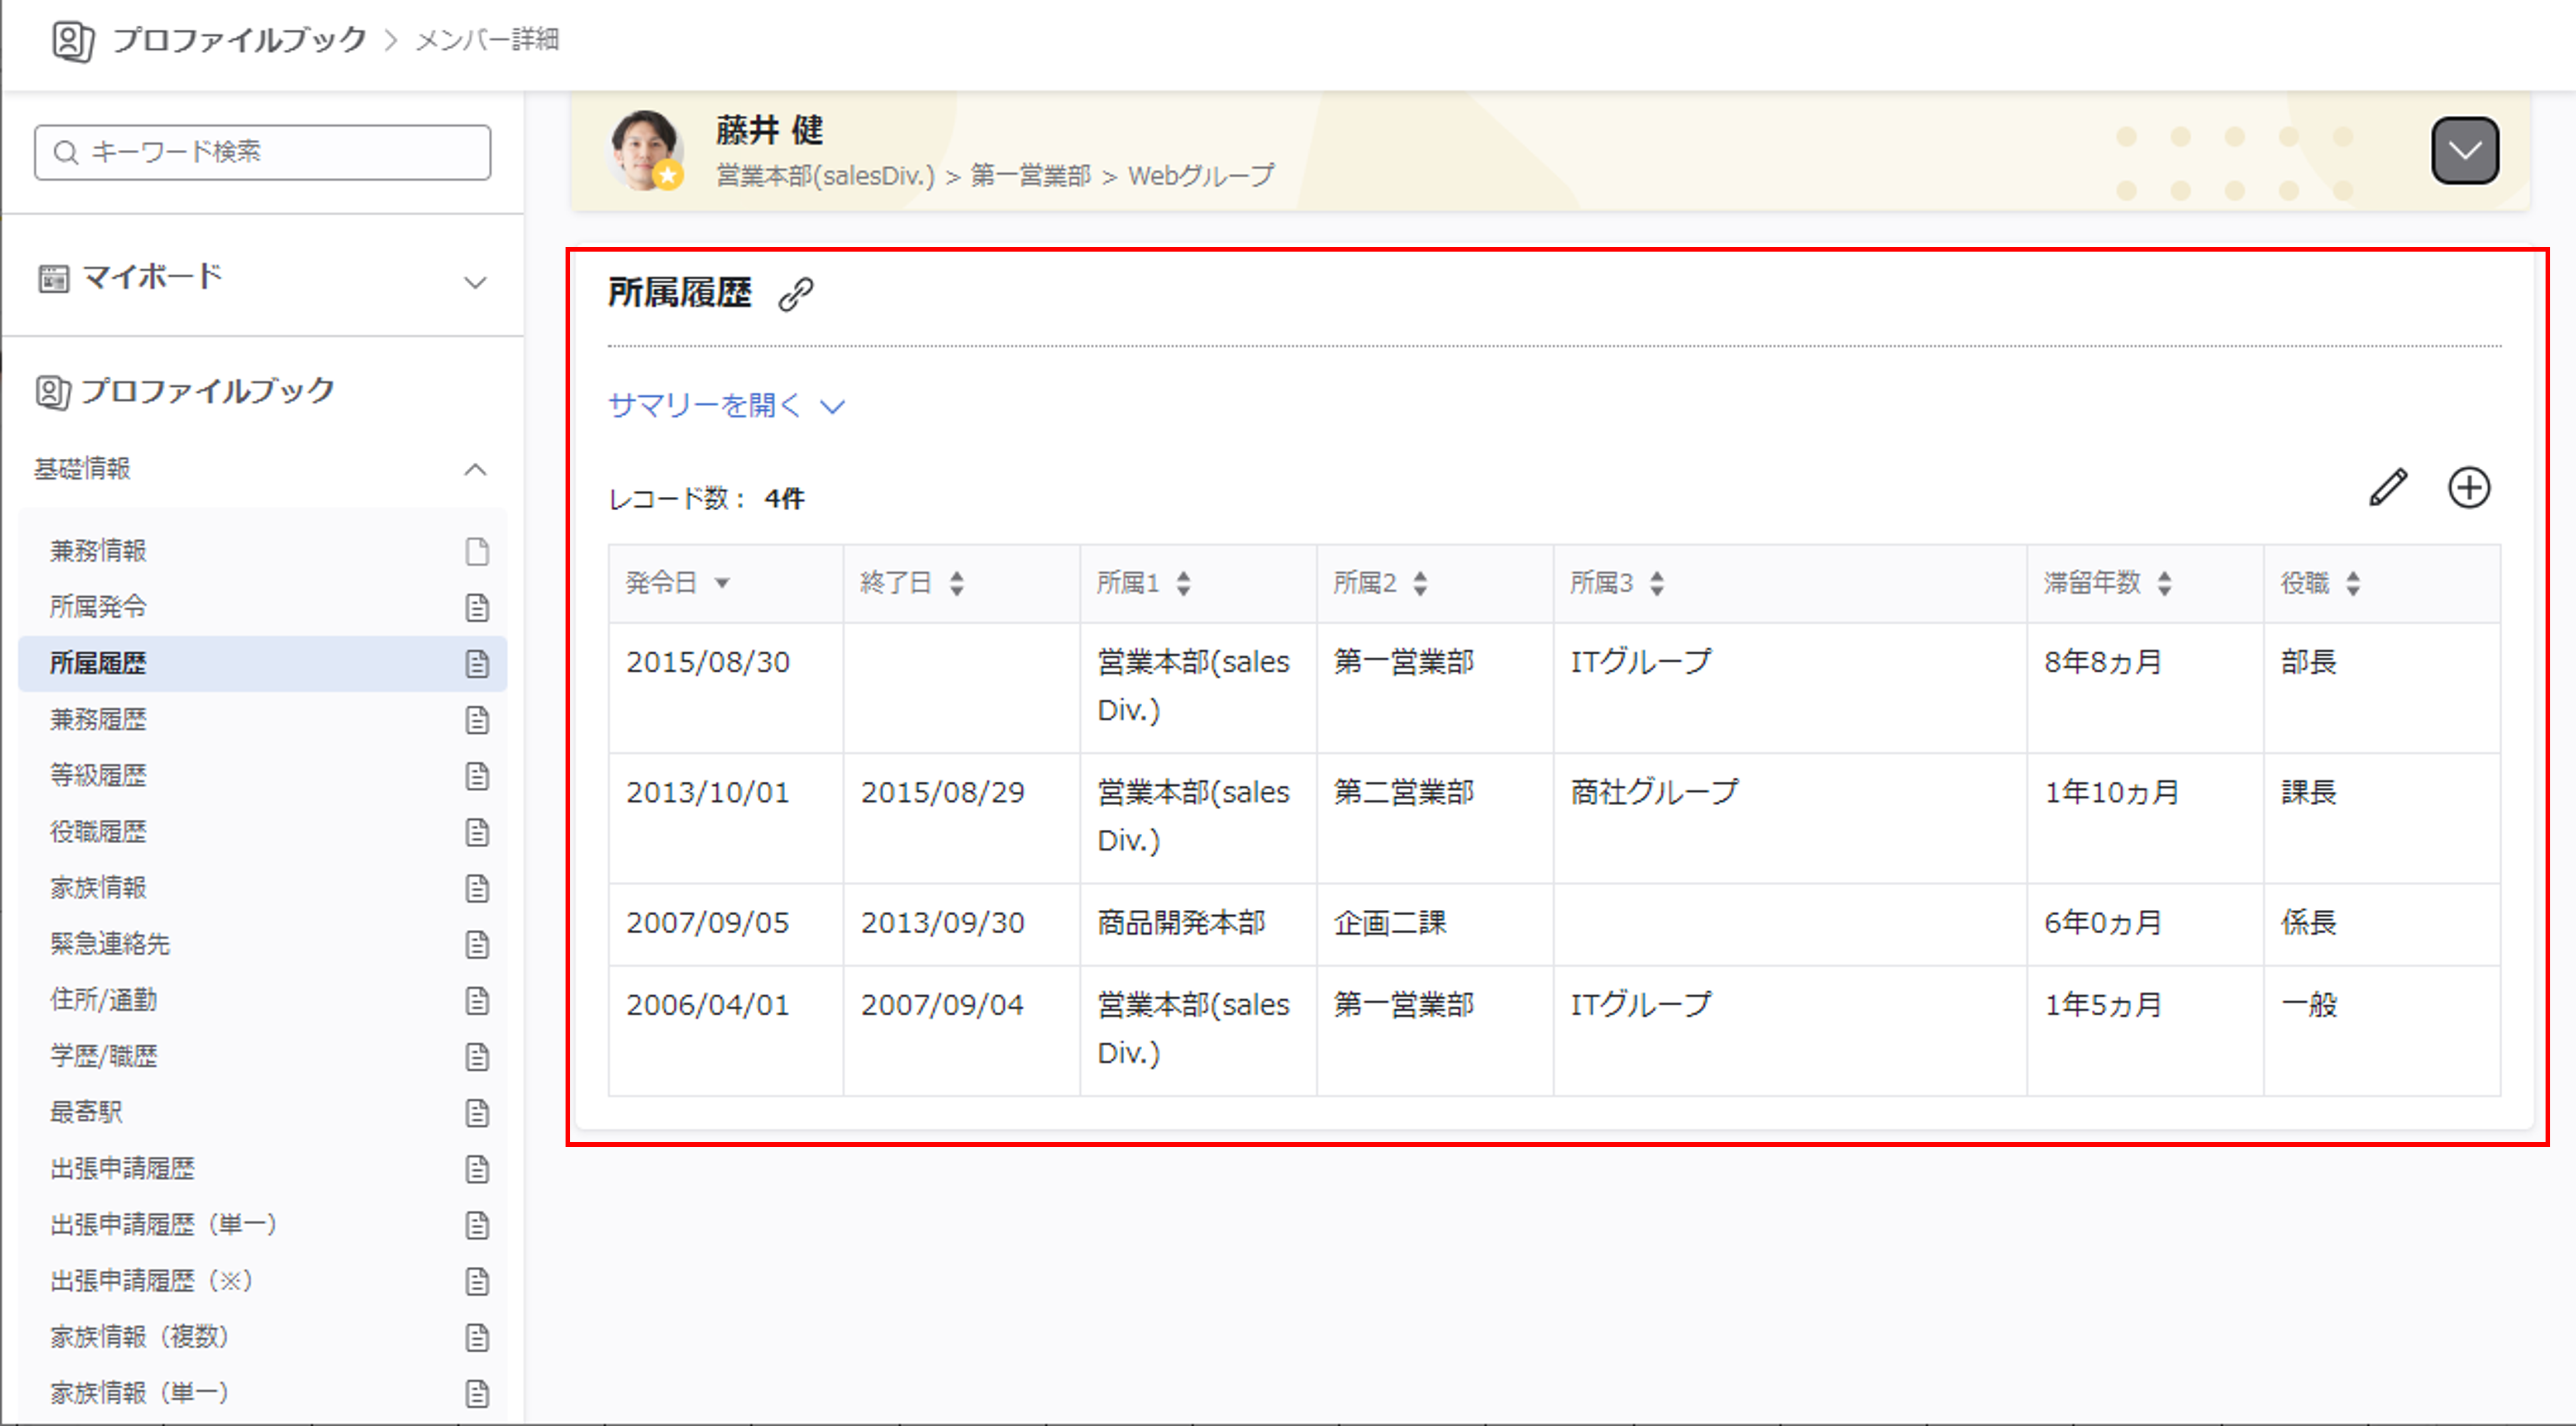Click the プロファイルブック icon in header

73,41
